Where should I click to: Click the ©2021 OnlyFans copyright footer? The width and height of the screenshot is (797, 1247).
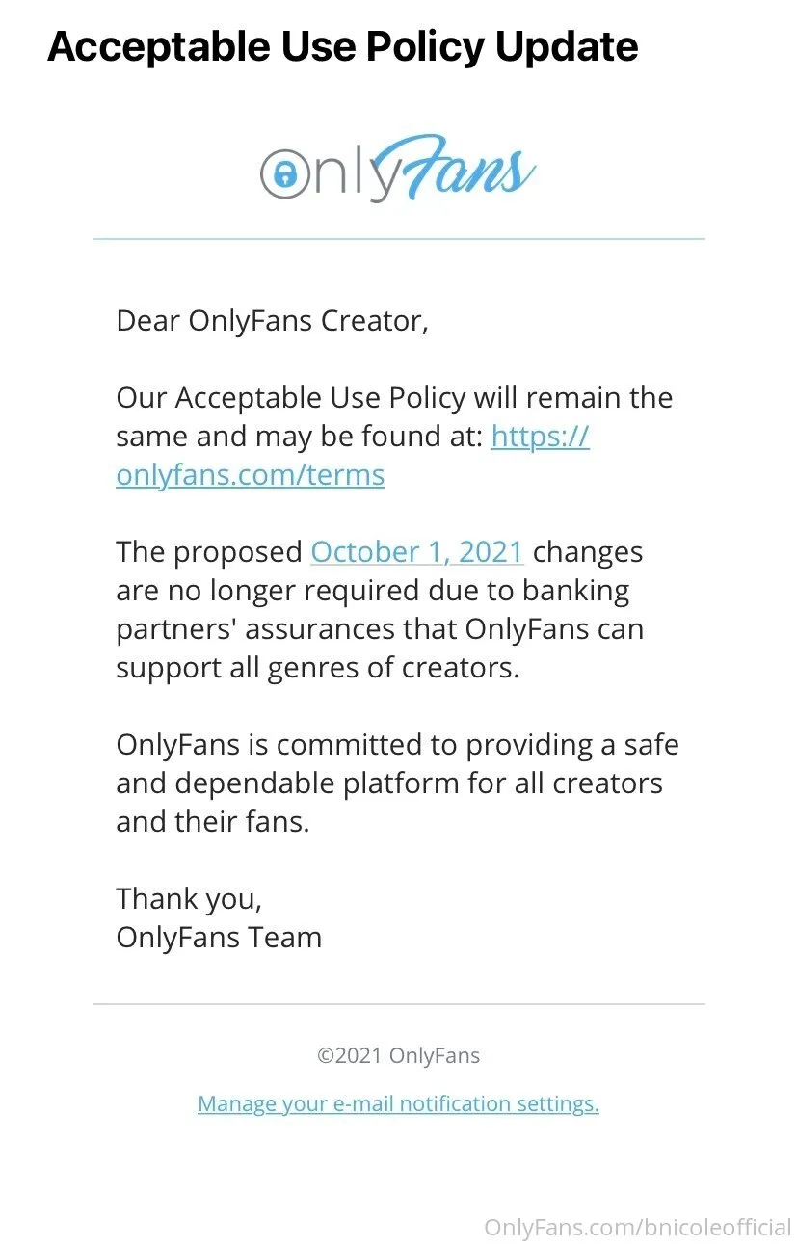pyautogui.click(x=398, y=1055)
